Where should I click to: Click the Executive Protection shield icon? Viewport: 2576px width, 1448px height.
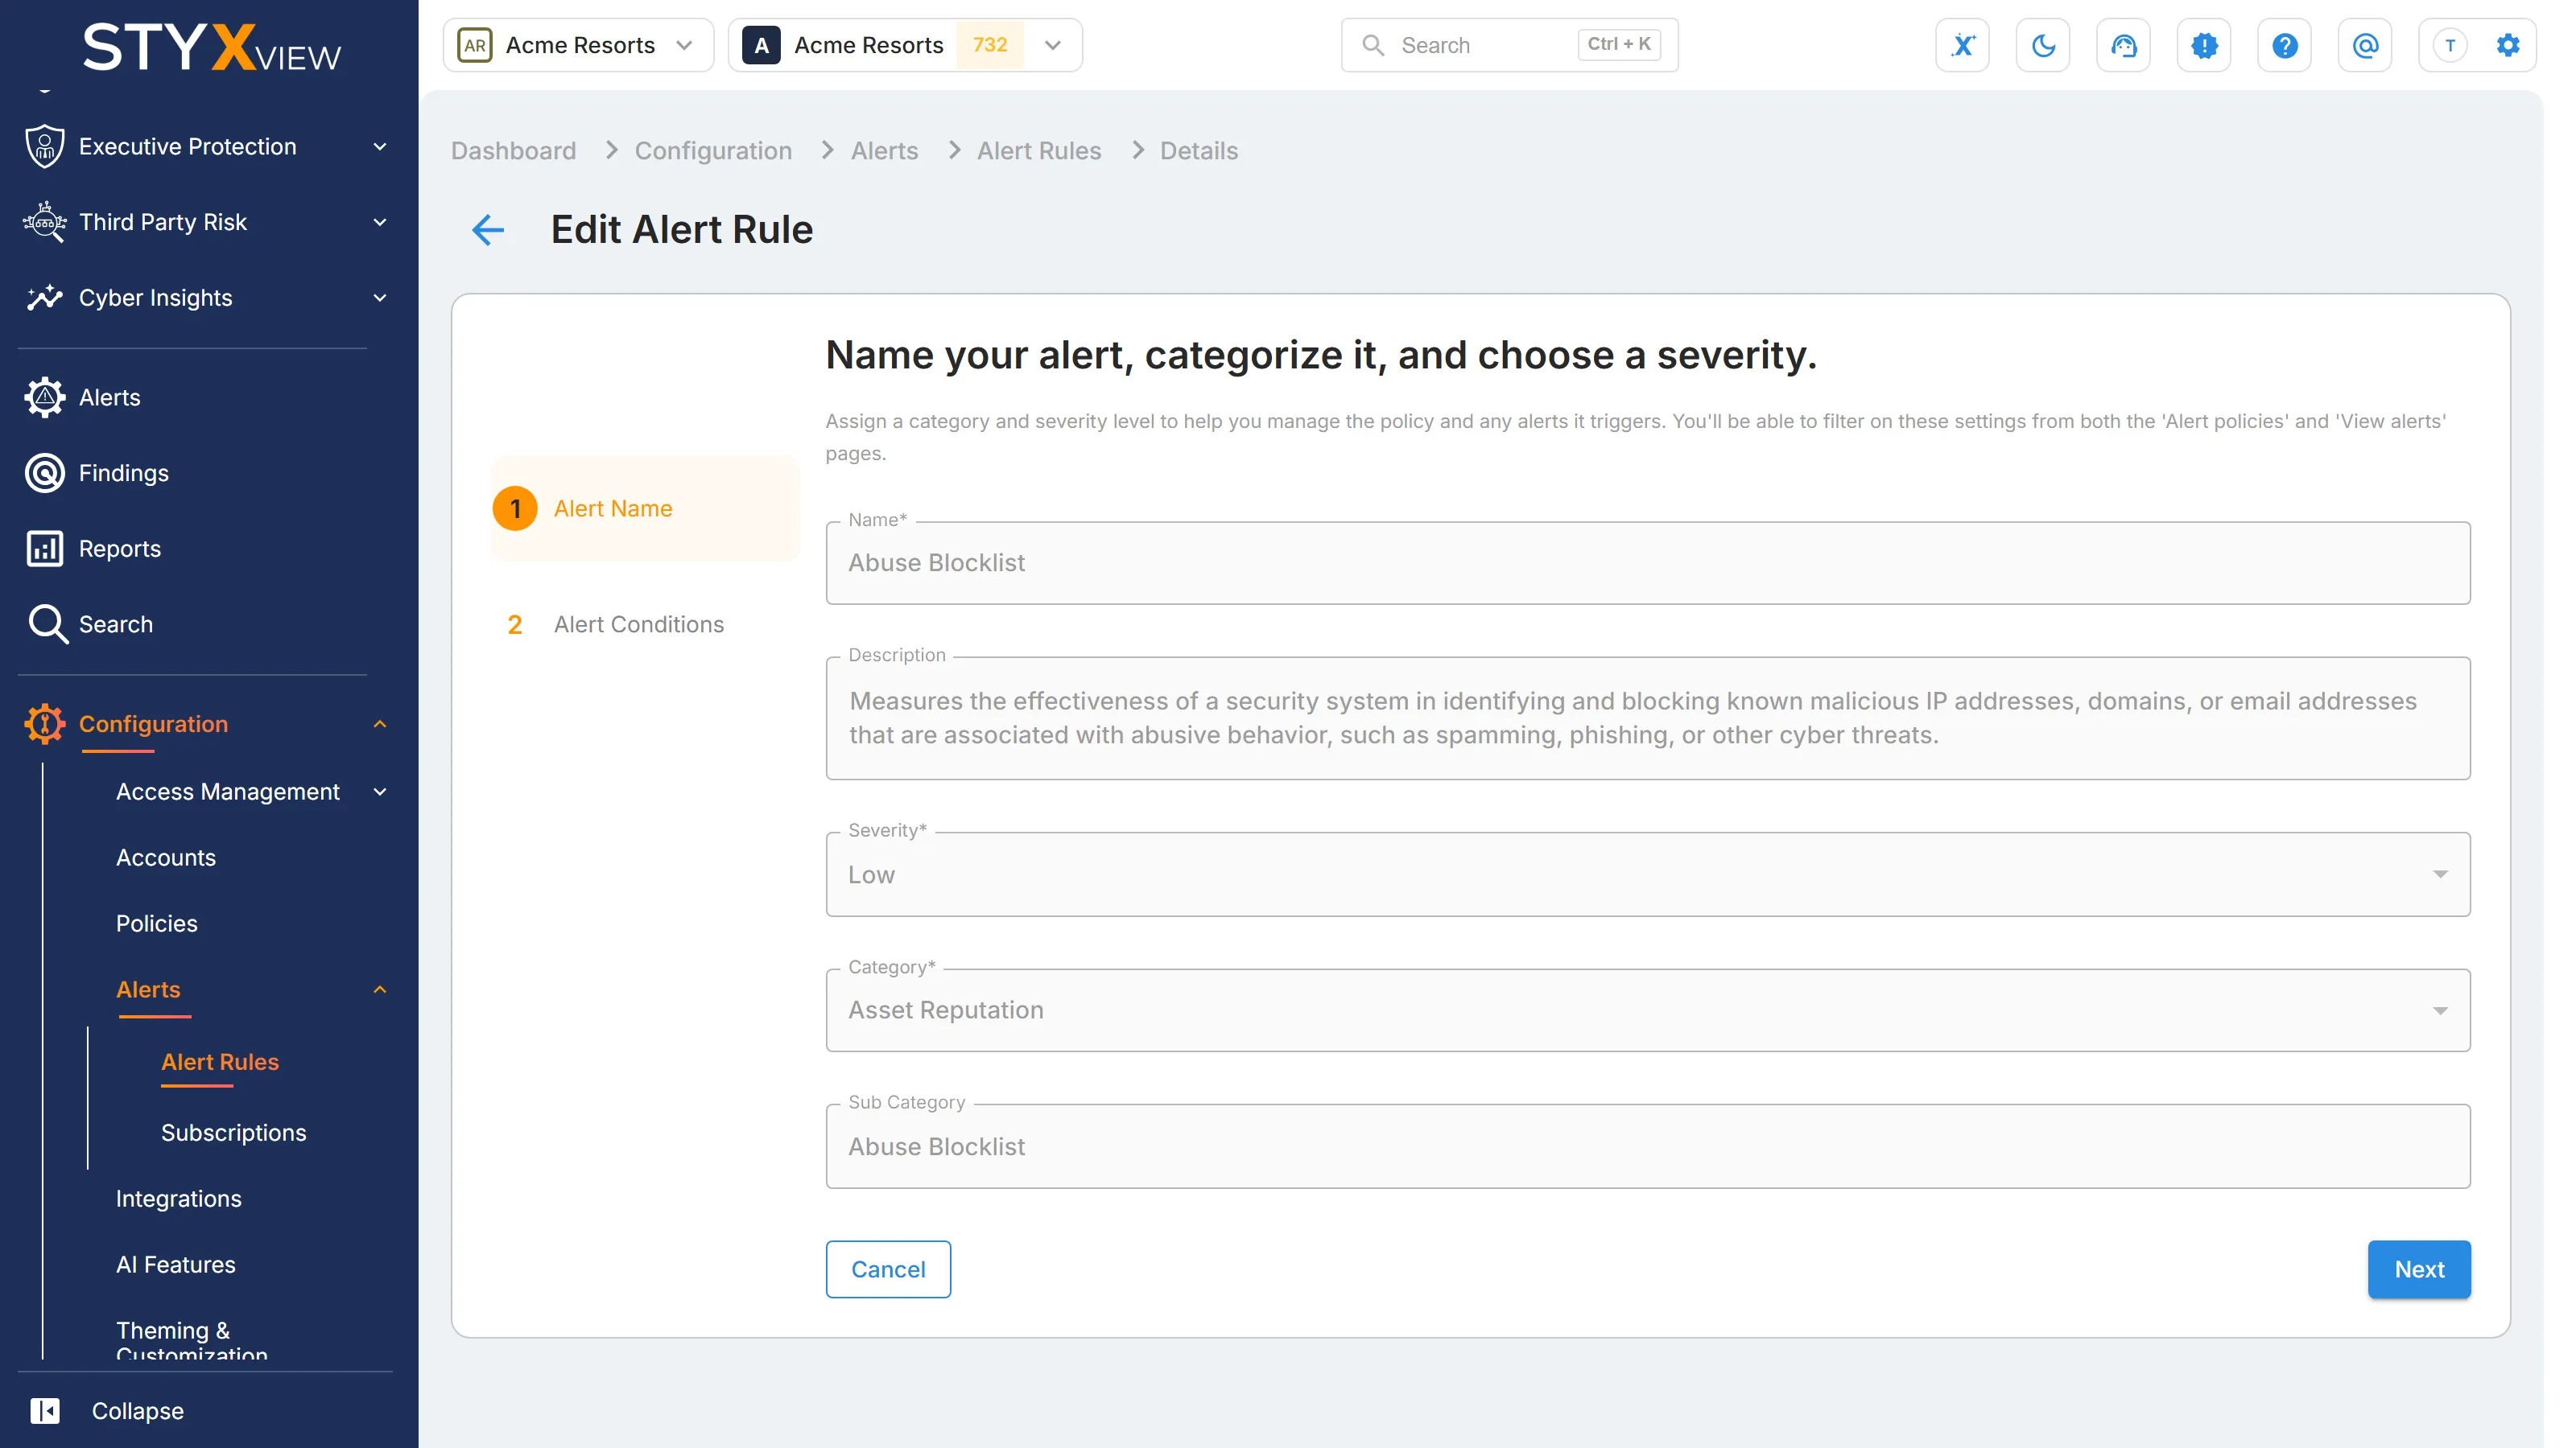click(x=45, y=146)
